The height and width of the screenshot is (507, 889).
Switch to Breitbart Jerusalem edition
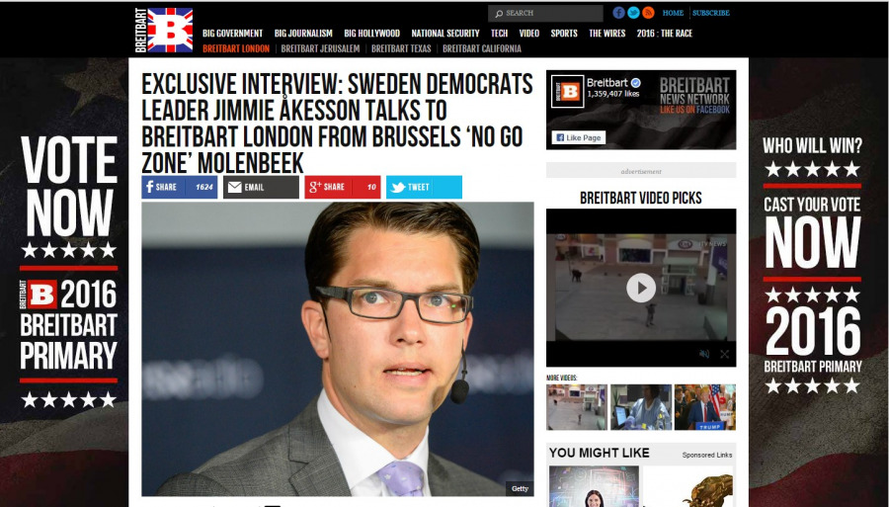pos(320,48)
